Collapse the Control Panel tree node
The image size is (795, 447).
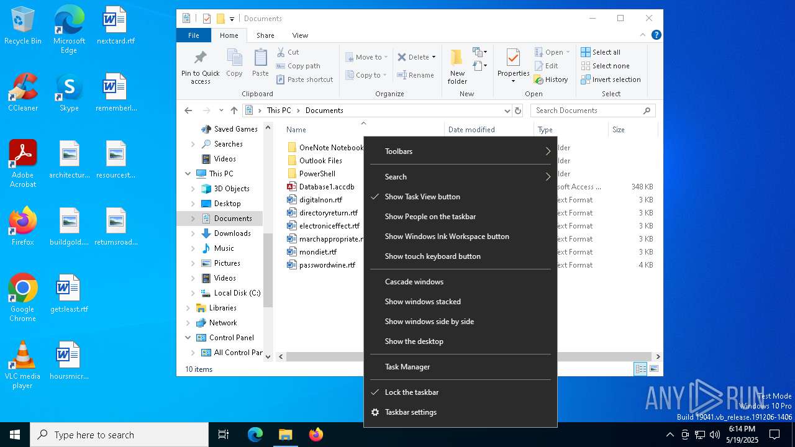pyautogui.click(x=188, y=338)
